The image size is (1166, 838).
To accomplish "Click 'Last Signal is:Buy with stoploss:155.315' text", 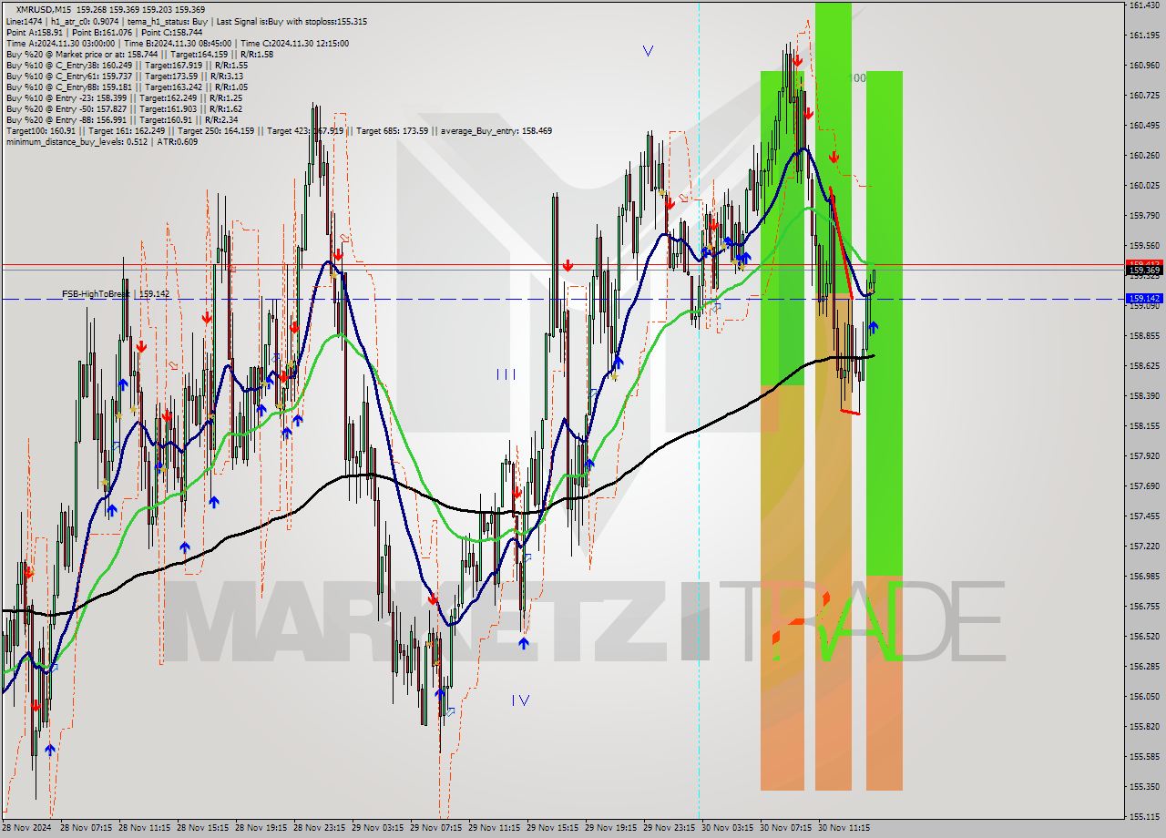I will tap(291, 21).
